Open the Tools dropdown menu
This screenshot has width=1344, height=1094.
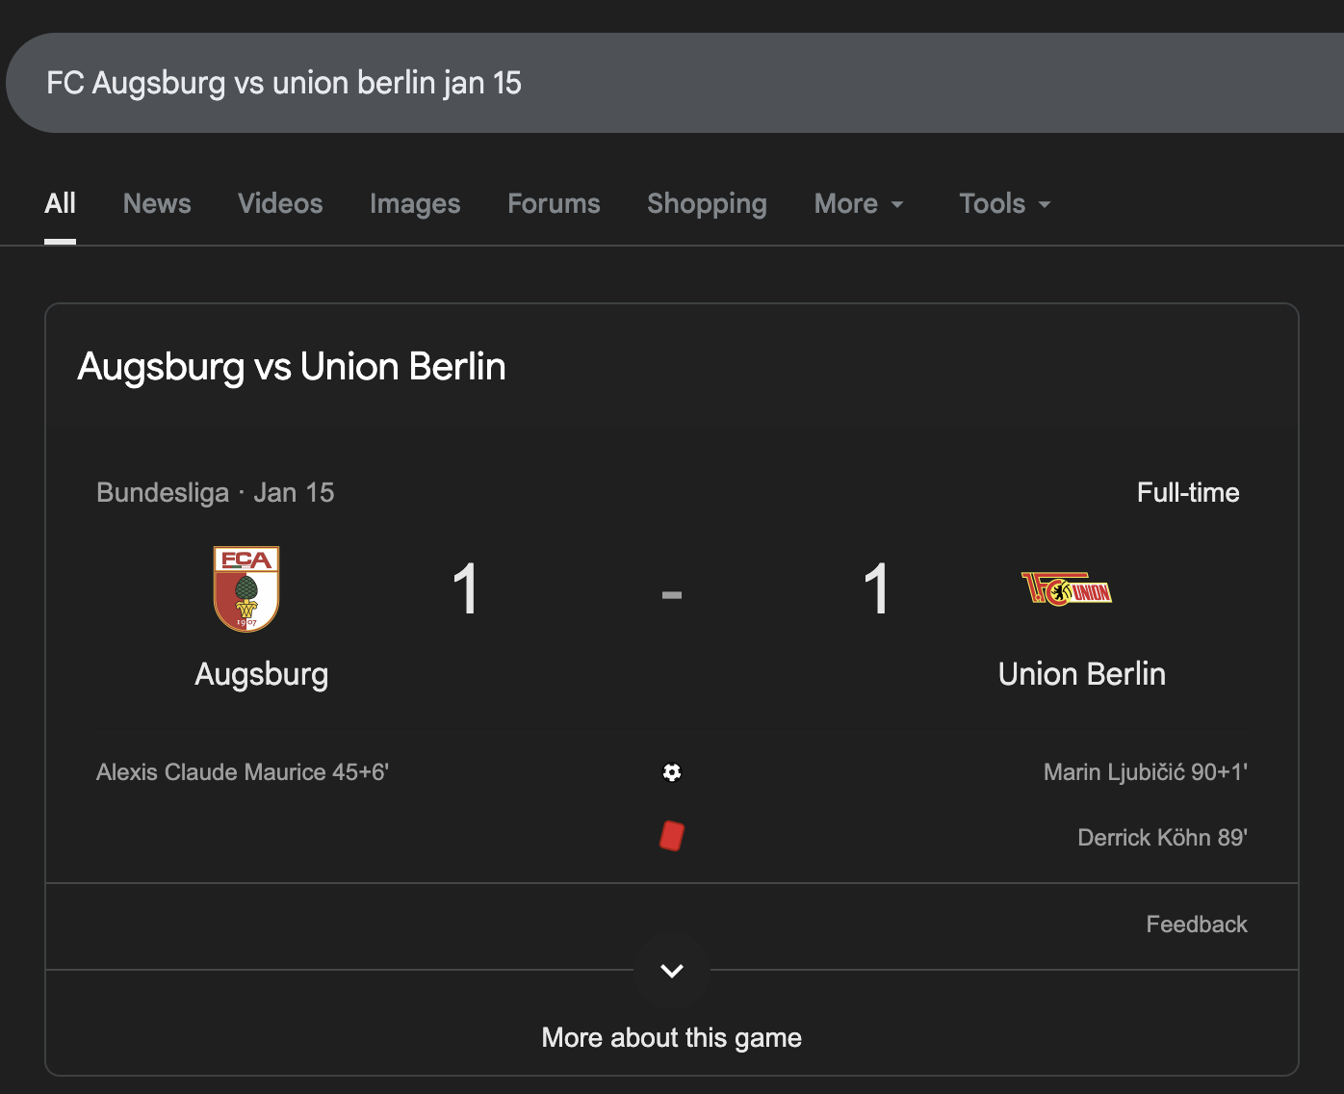(1004, 204)
